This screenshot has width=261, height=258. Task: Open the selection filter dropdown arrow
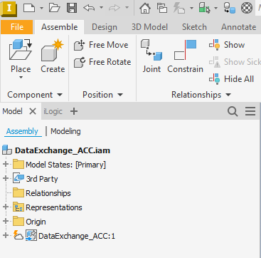(215, 8)
